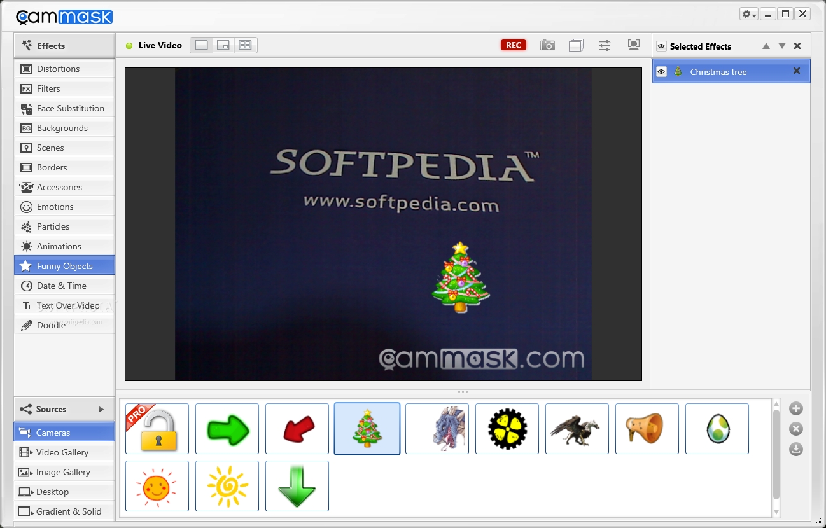Open the video adjustment sliders icon

click(605, 45)
